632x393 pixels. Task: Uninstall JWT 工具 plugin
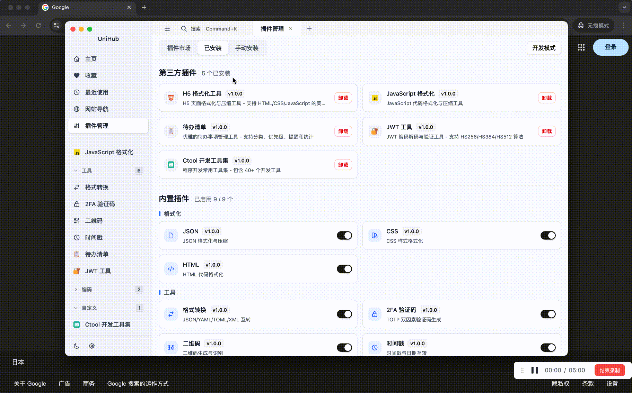tap(547, 131)
